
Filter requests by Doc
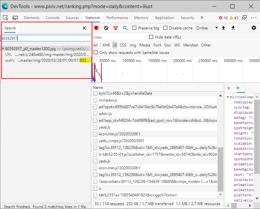(x=168, y=45)
